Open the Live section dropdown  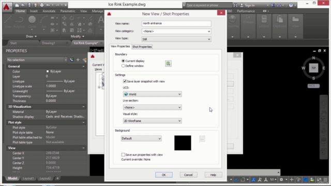pos(152,107)
